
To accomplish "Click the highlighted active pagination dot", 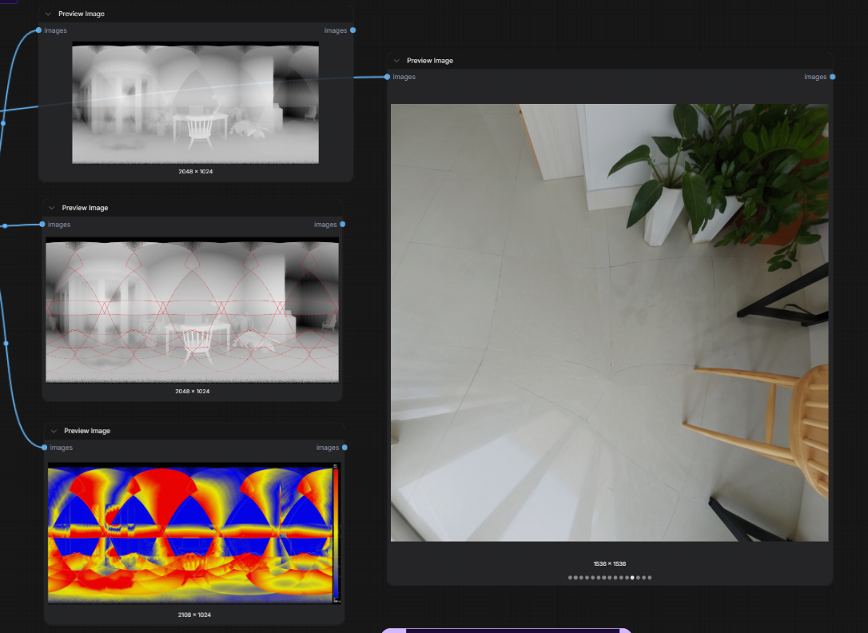I will [632, 578].
